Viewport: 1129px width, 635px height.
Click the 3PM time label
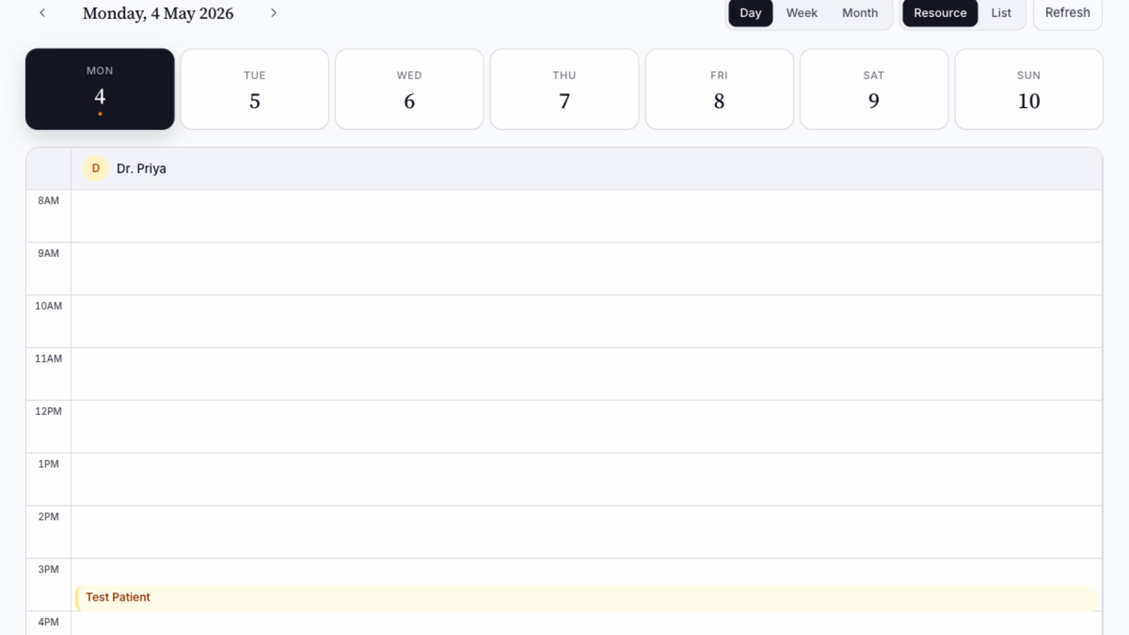click(x=49, y=569)
